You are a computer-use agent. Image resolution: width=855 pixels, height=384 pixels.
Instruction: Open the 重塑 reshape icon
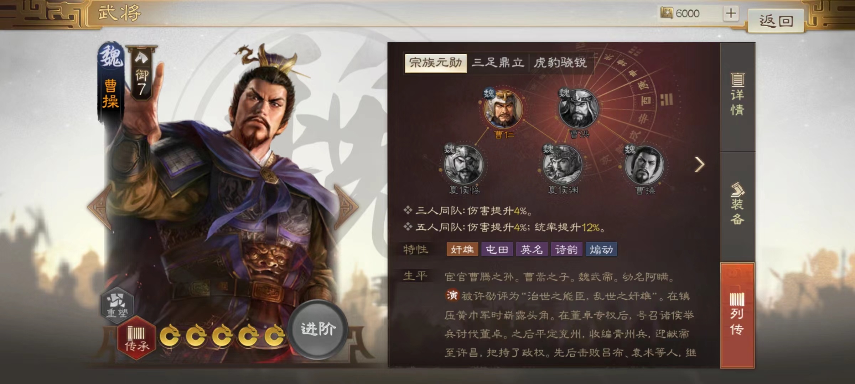[x=117, y=305]
